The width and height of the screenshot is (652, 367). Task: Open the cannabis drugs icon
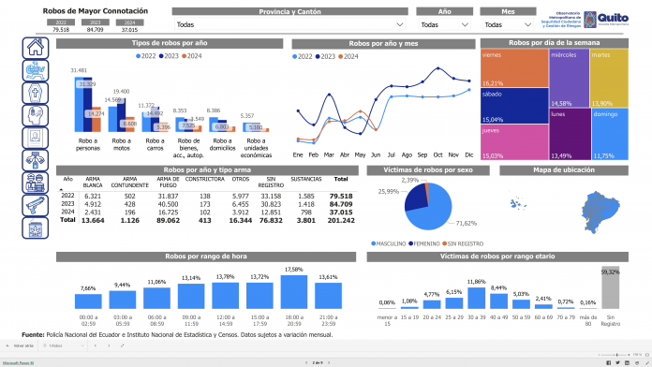point(36,228)
